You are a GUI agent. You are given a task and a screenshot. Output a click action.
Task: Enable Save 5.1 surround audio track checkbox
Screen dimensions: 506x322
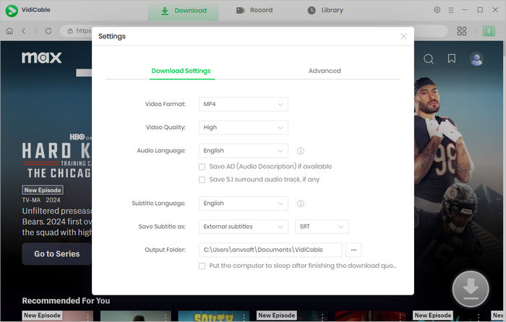[x=202, y=180]
